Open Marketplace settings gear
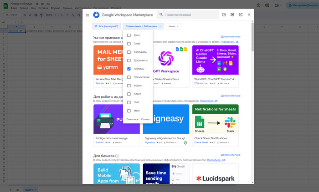The width and height of the screenshot is (319, 192). (232, 15)
